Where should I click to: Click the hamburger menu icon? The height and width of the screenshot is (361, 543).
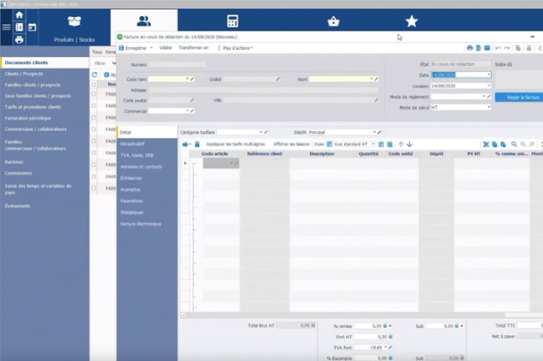point(6,28)
